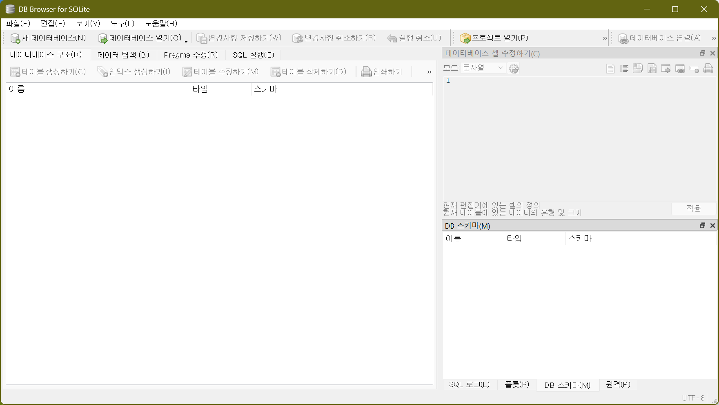Open the 모드 combo box showing 문자열
The image size is (719, 405).
(483, 68)
